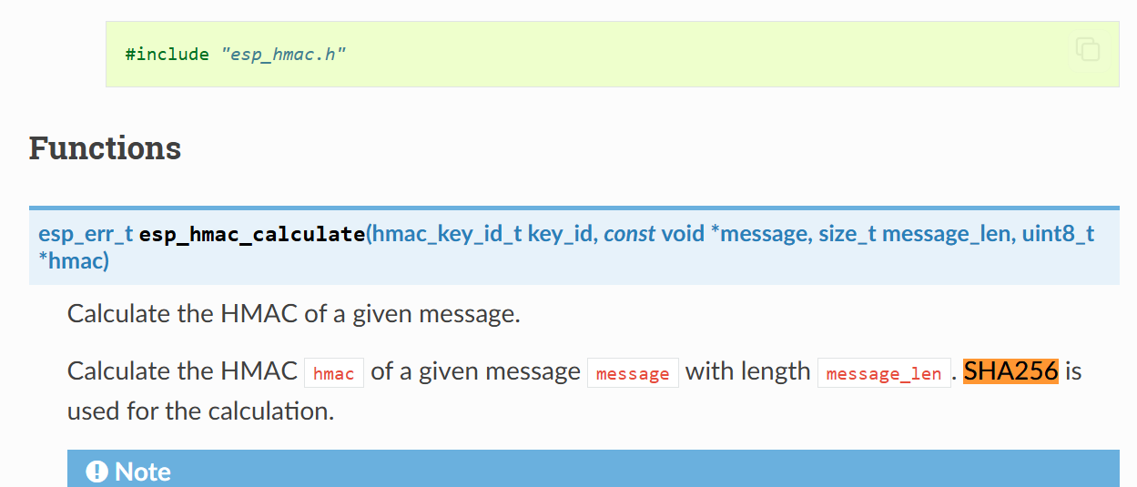1137x487 pixels.
Task: Click the highlighted SHA256 text
Action: pos(1010,371)
